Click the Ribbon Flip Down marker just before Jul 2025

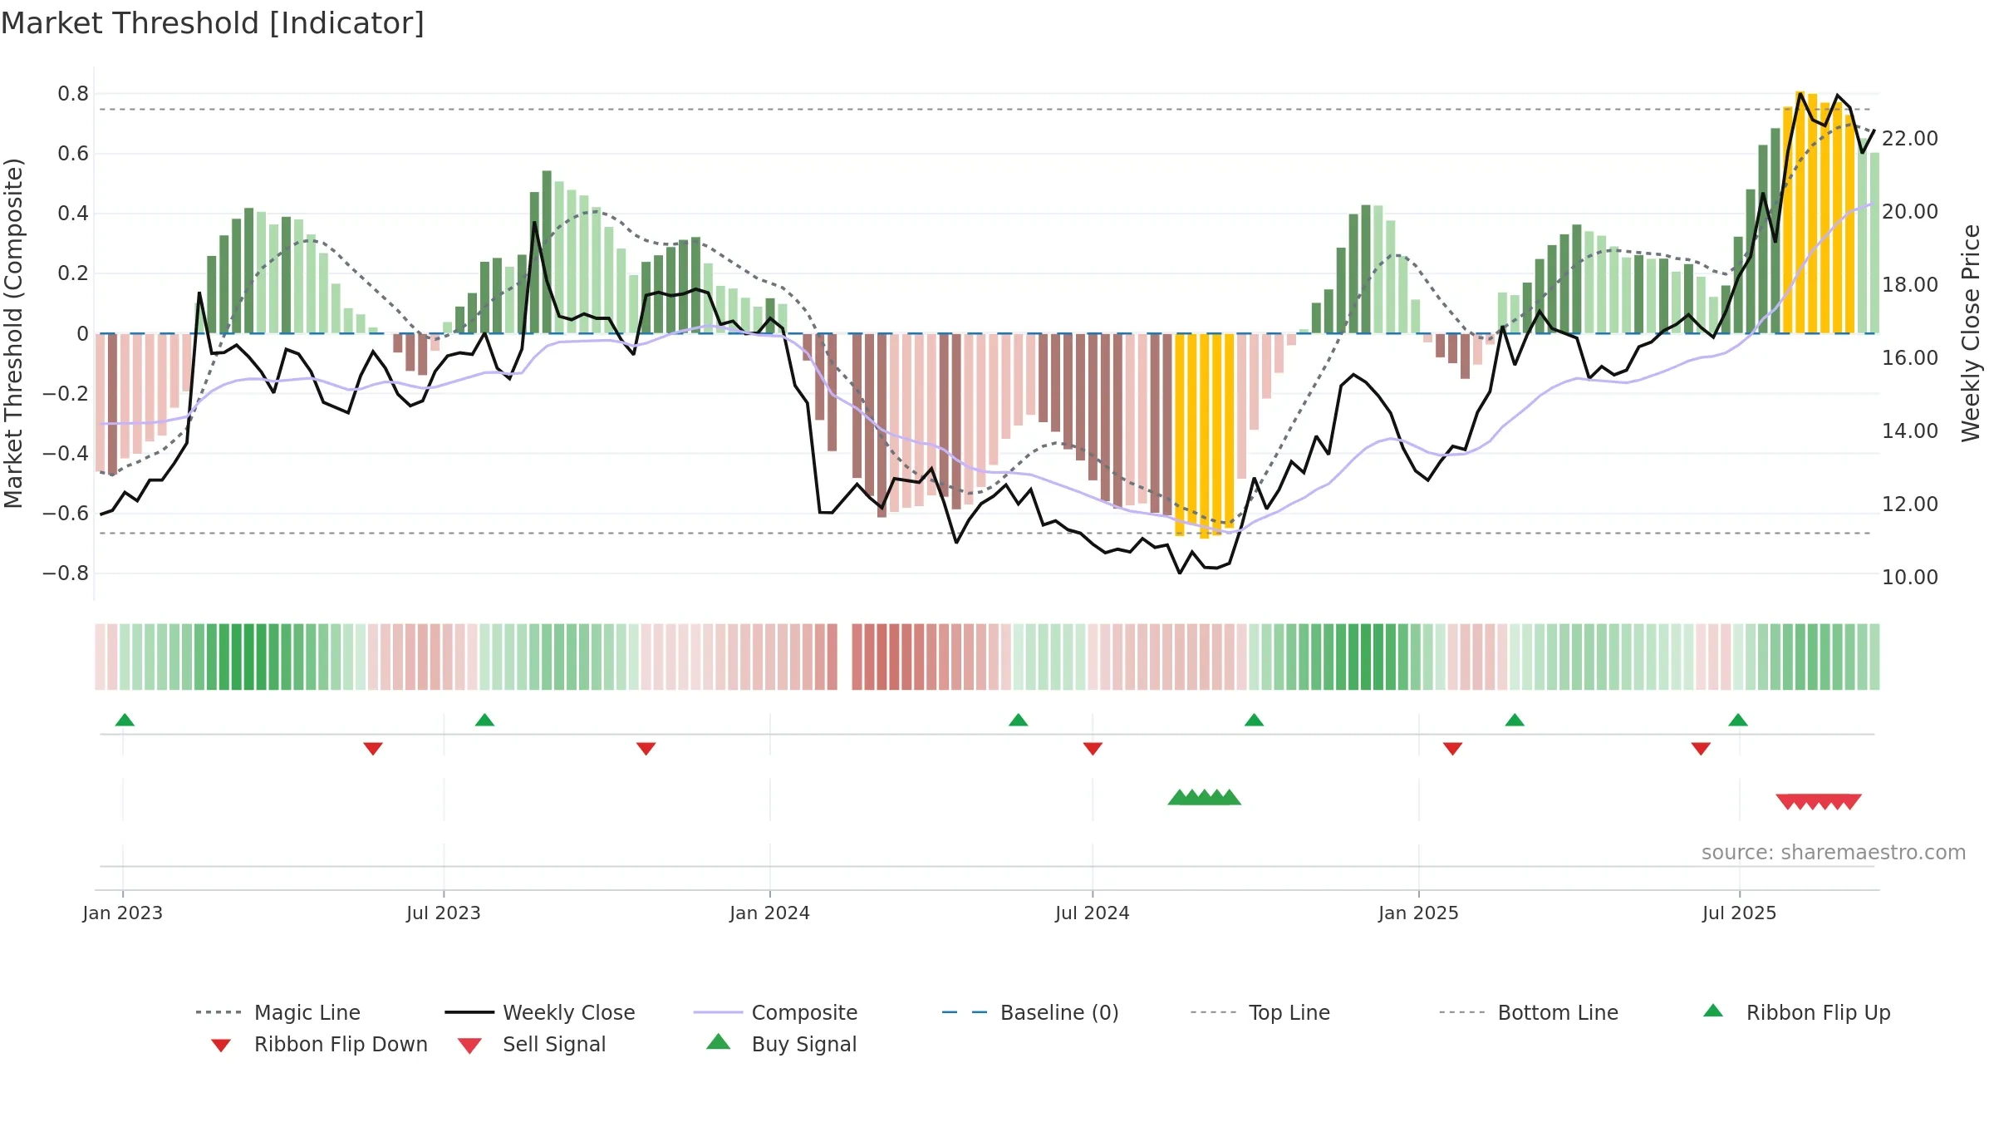click(1701, 749)
